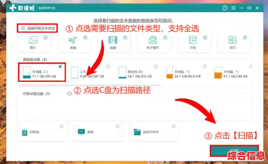Select the local disk C radio button
The width and height of the screenshot is (268, 164).
[x=60, y=66]
